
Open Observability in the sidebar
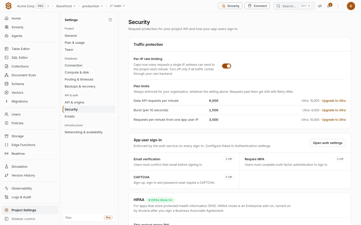30,188
